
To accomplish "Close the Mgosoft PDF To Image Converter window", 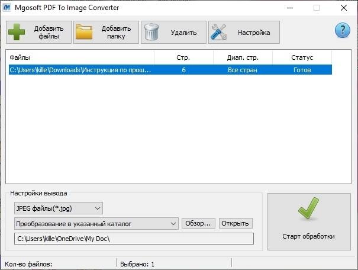I will tap(344, 8).
